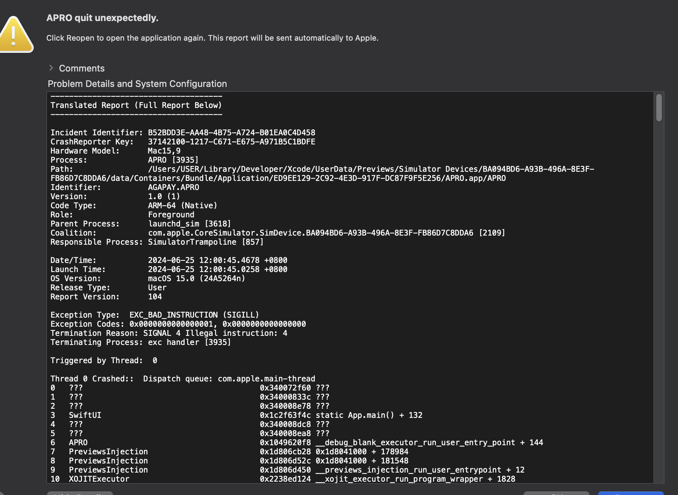Viewport: 678px width, 495px height.
Task: Click the Thread 0 Crashed line
Action: (182, 379)
